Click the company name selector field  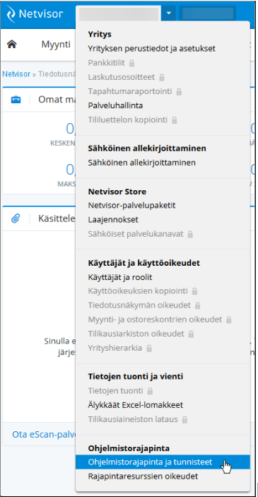point(119,13)
